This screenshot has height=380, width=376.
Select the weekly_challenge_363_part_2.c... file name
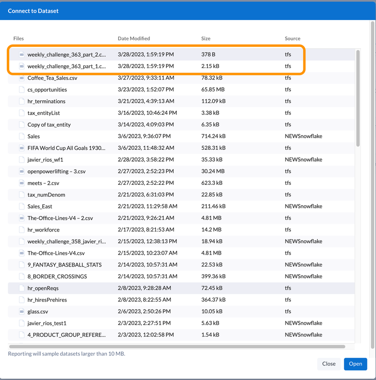pos(66,54)
